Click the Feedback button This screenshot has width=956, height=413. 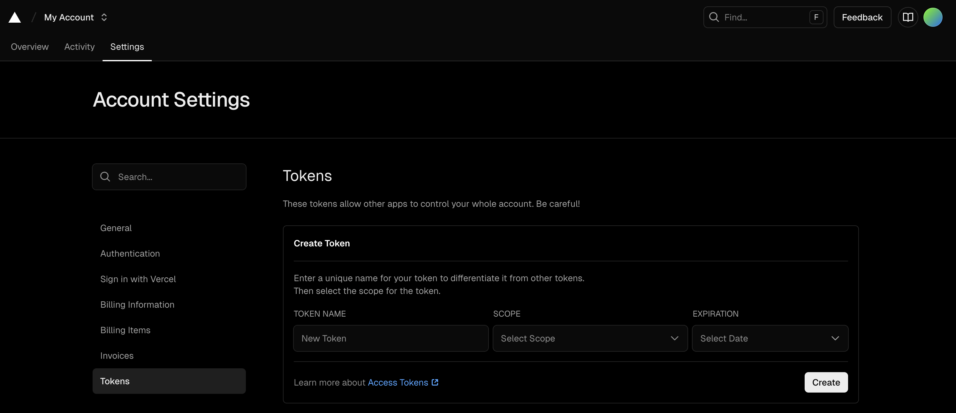point(862,17)
